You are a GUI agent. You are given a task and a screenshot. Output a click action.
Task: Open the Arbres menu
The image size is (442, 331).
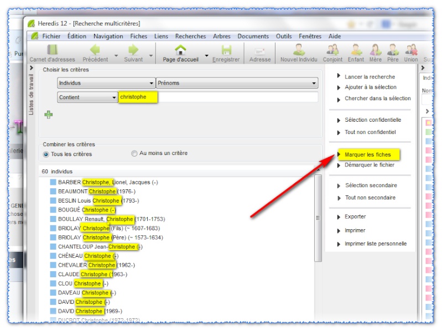(x=222, y=36)
